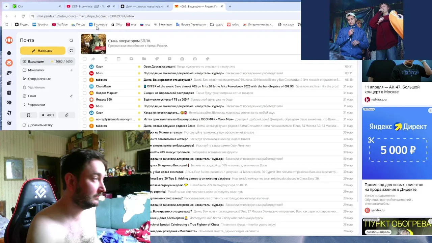
Task: Toggle the select-all messages checkbox
Action: (84, 59)
